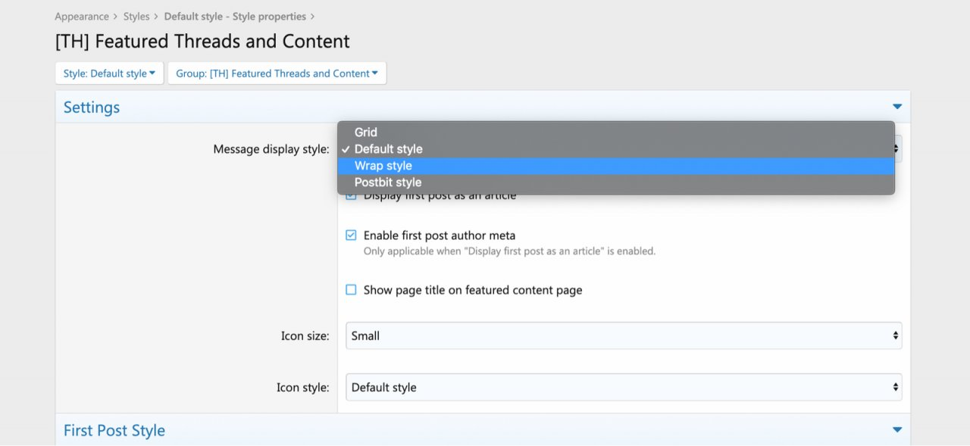Click the Settings section heading

[92, 108]
